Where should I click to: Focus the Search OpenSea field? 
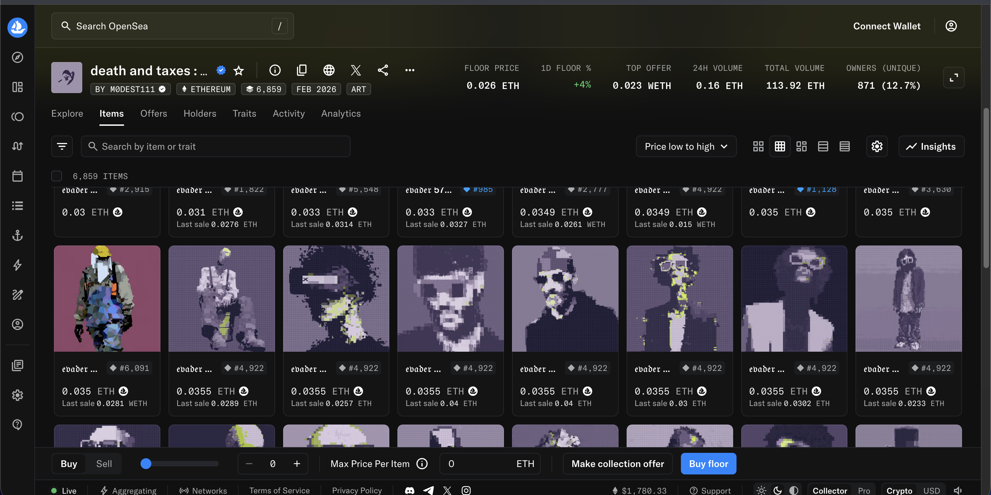[x=172, y=26]
